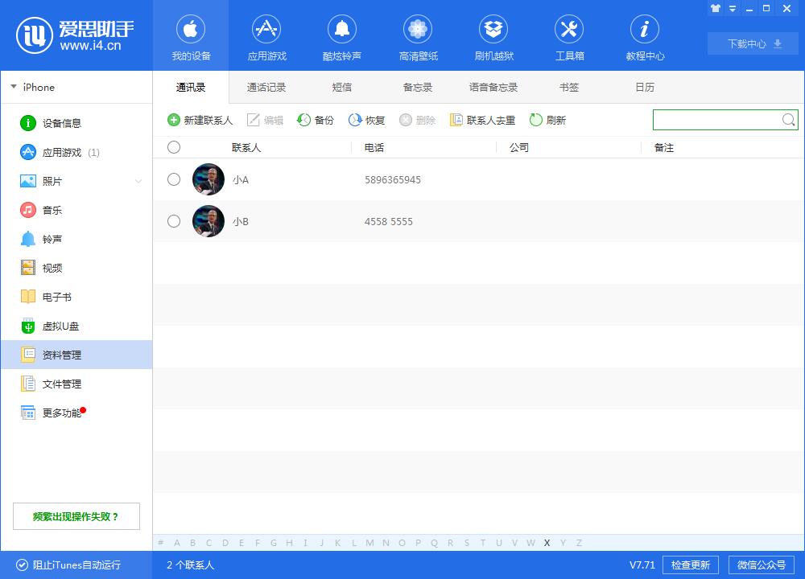This screenshot has height=579, width=805.
Task: Restore contacts using 恢复
Action: [366, 120]
